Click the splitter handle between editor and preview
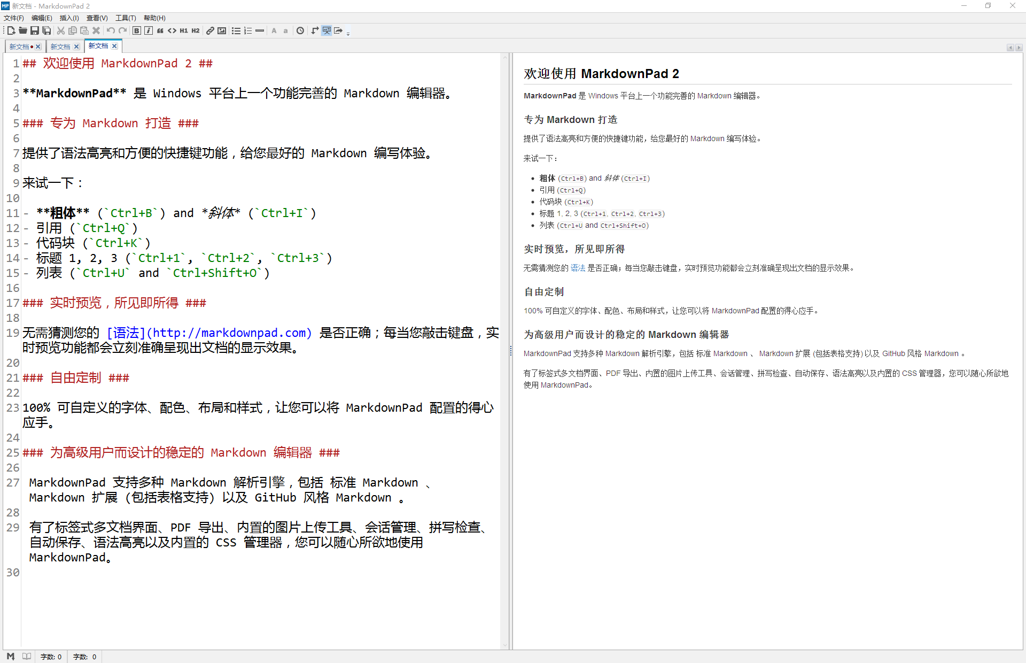This screenshot has height=663, width=1026. (x=511, y=351)
